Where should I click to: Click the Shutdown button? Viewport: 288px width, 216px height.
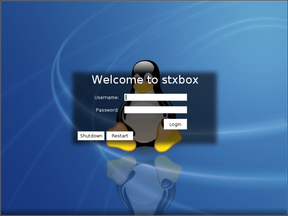[x=91, y=136]
